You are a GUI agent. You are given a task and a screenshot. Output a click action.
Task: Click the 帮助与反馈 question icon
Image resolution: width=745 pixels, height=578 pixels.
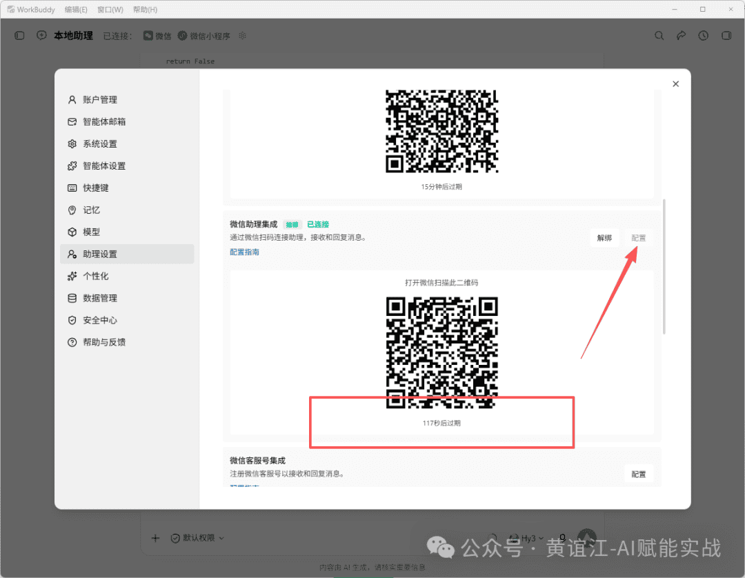(72, 342)
